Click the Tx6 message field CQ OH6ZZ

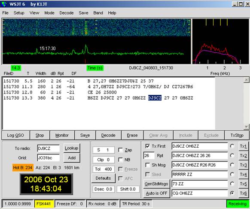[x=200, y=193]
